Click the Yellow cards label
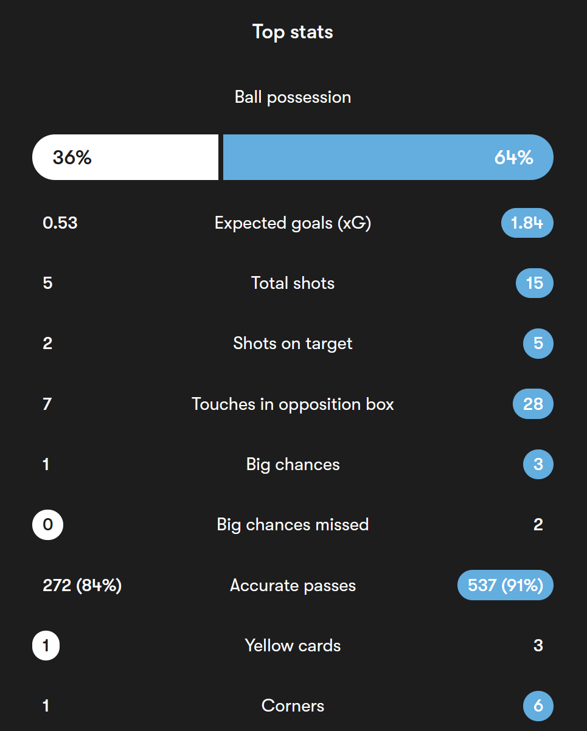 (293, 646)
